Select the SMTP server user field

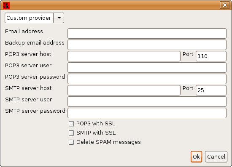[x=147, y=101]
